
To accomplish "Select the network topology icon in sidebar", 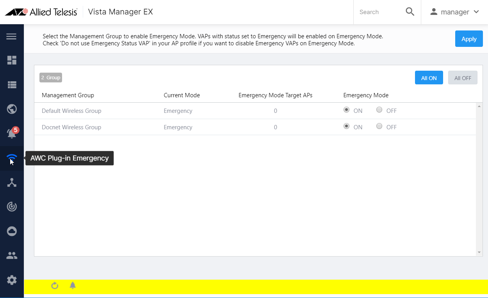I will pyautogui.click(x=12, y=182).
